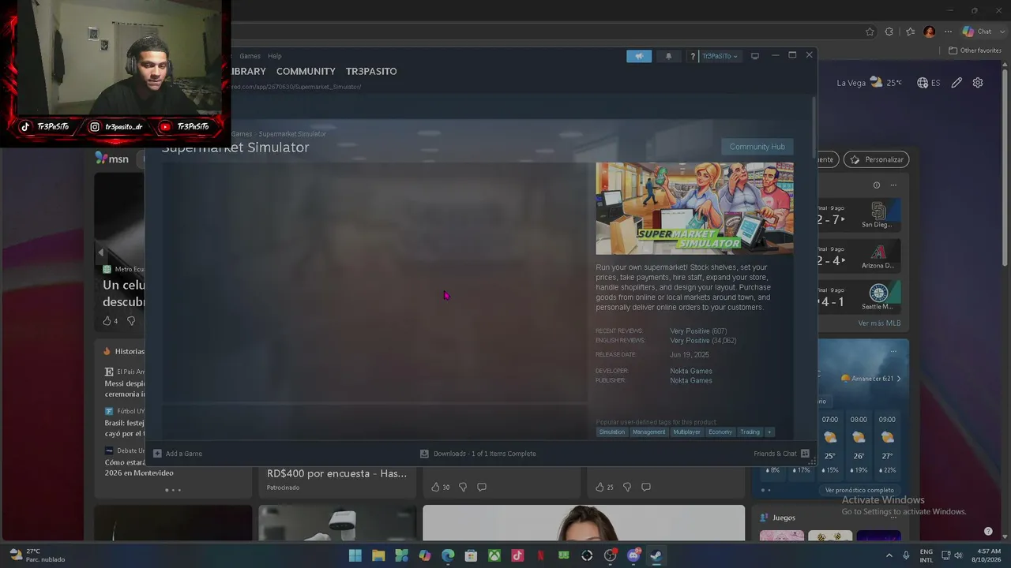Open the San Diego game score card
The height and width of the screenshot is (568, 1011).
coord(859,215)
